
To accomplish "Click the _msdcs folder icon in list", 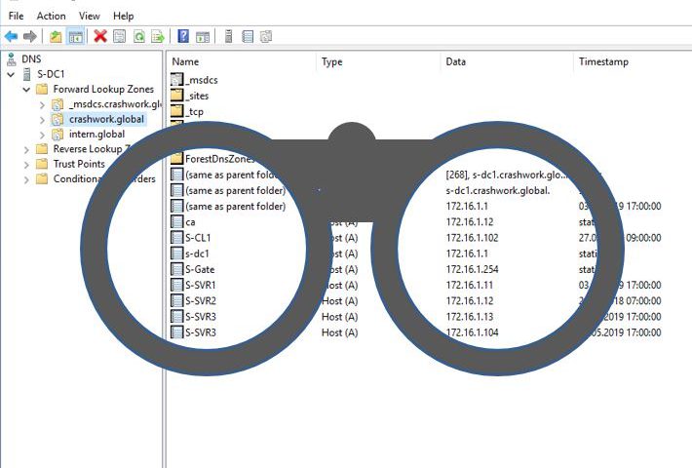I will [177, 80].
